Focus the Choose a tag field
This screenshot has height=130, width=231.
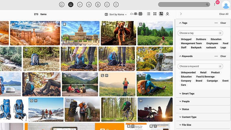200,33
